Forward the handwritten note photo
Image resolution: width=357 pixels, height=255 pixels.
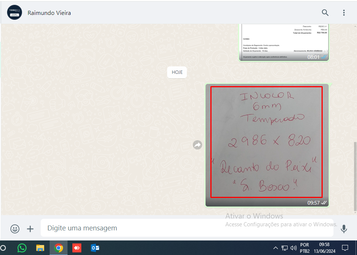tap(197, 145)
